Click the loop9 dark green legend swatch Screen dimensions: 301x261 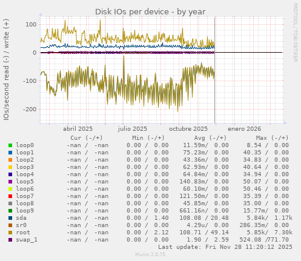pyautogui.click(x=10, y=211)
